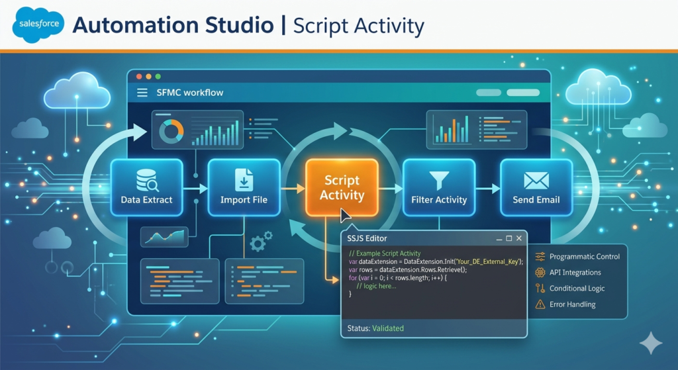Click the '// logic here...' comment

click(x=376, y=286)
